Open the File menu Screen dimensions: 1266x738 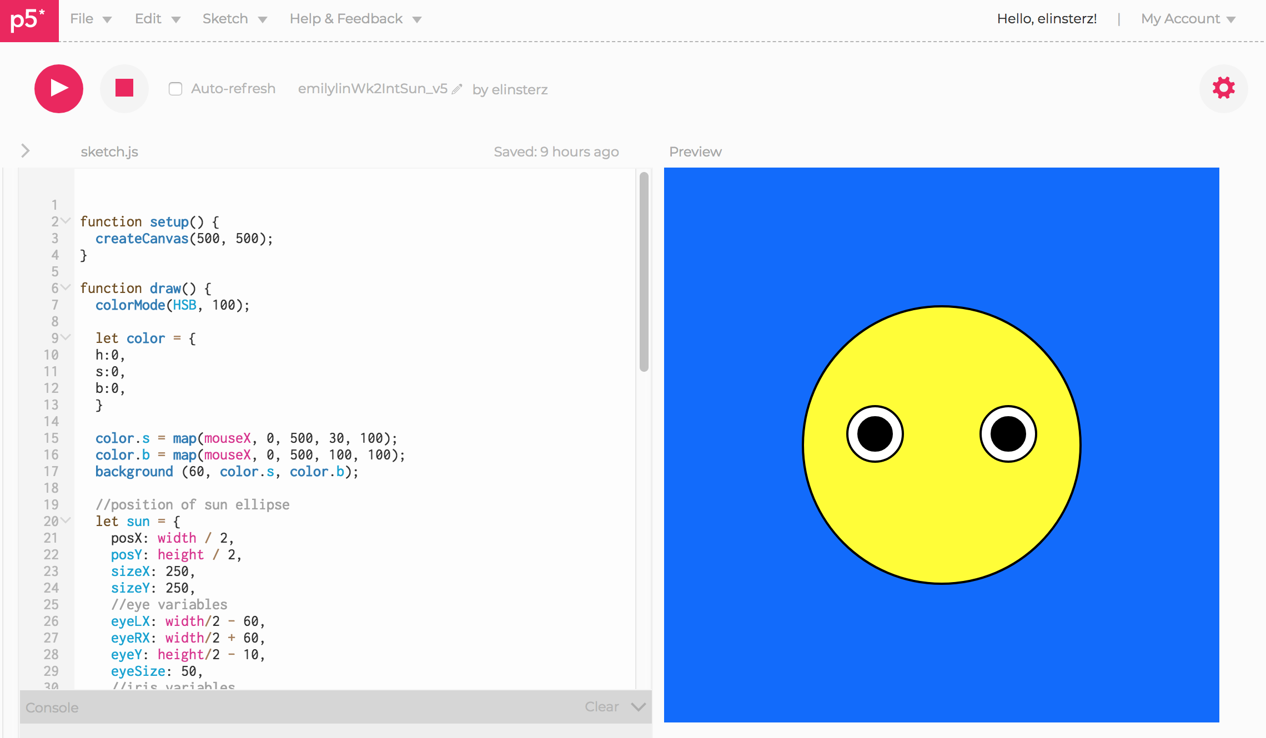91,19
